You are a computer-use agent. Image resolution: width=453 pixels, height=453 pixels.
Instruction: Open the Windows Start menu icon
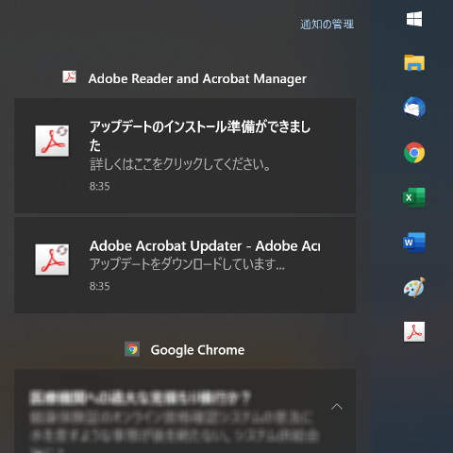click(x=414, y=19)
